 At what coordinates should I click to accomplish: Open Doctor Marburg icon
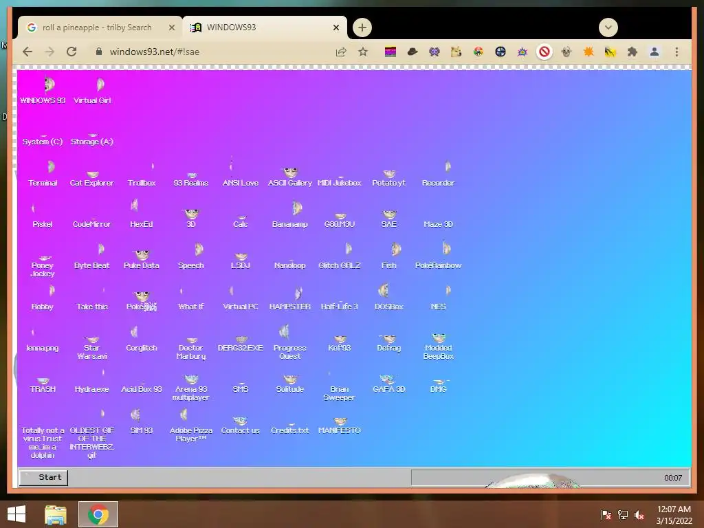pos(191,349)
